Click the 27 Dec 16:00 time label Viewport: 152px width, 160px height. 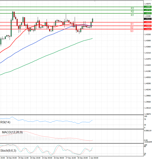pyautogui.click(x=71, y=158)
